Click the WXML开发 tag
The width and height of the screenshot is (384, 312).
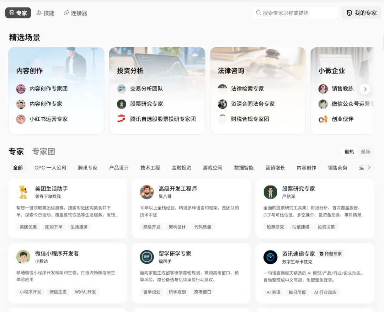coord(85,292)
